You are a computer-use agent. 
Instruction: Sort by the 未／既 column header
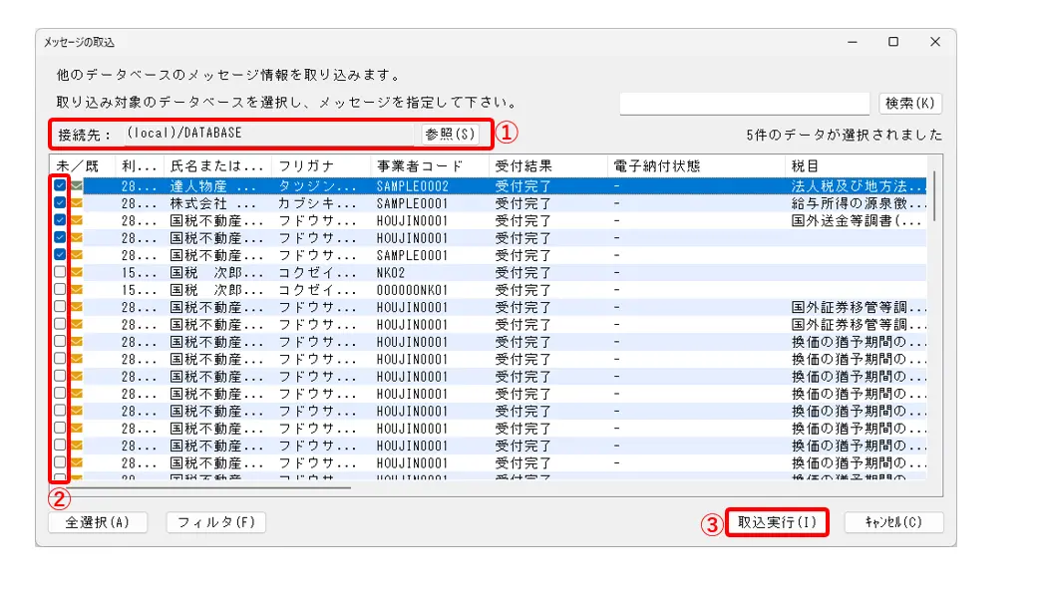82,165
